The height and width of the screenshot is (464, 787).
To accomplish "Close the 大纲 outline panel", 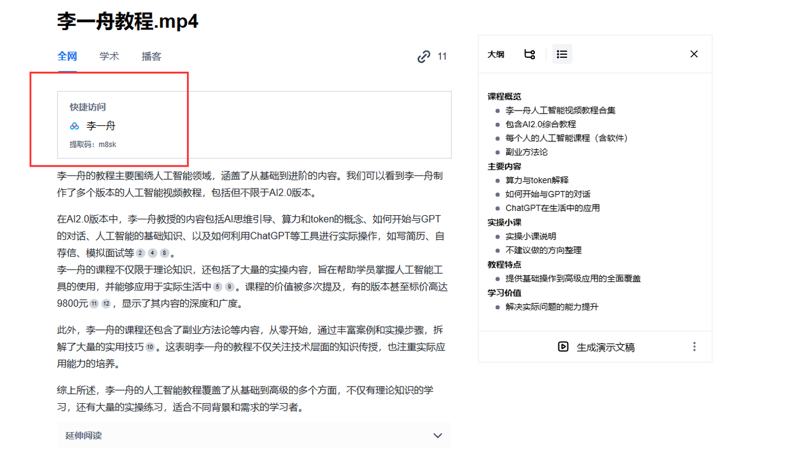I will 694,54.
